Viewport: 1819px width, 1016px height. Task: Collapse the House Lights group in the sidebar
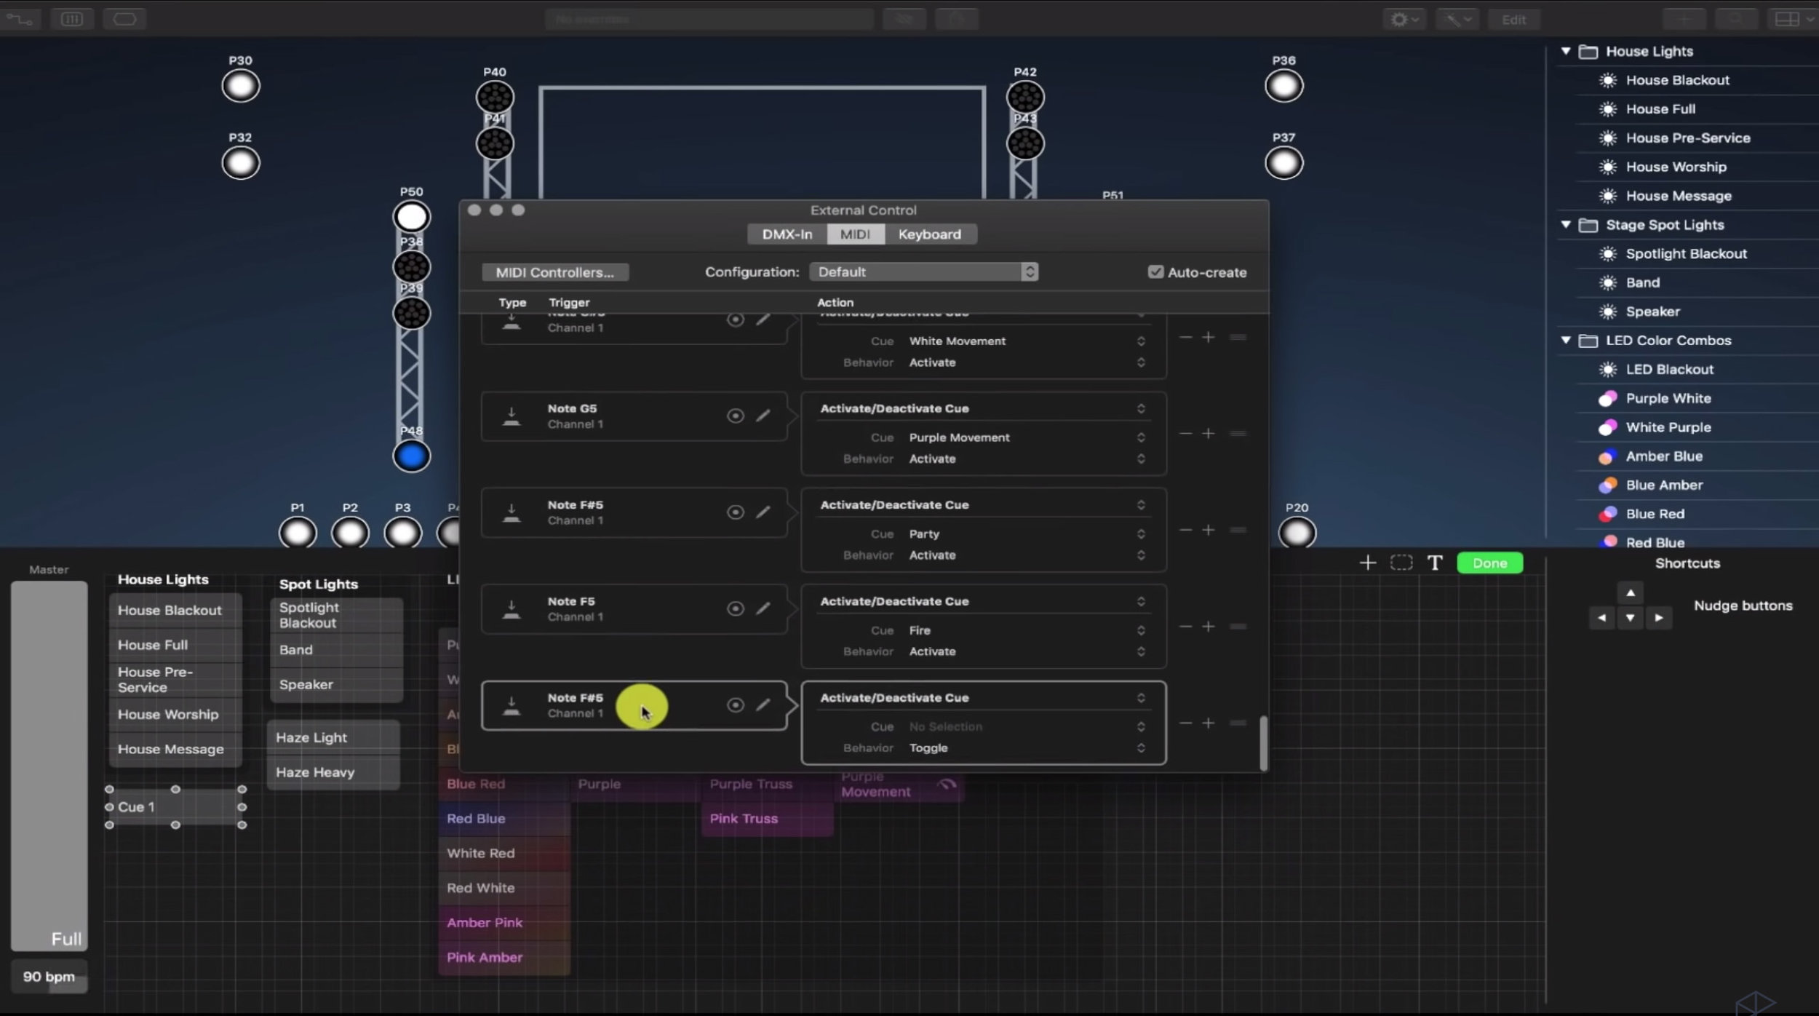click(1565, 51)
